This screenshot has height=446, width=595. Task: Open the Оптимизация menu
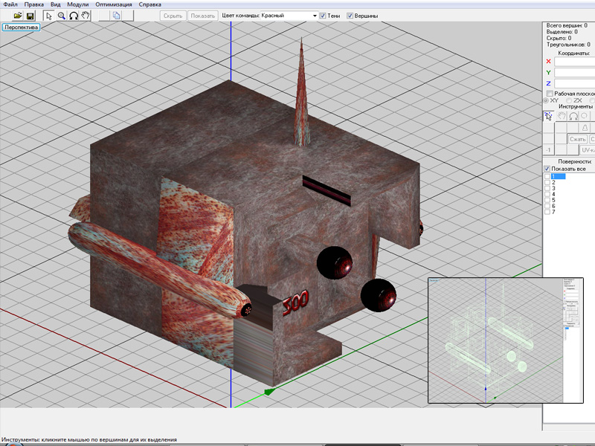[x=114, y=4]
